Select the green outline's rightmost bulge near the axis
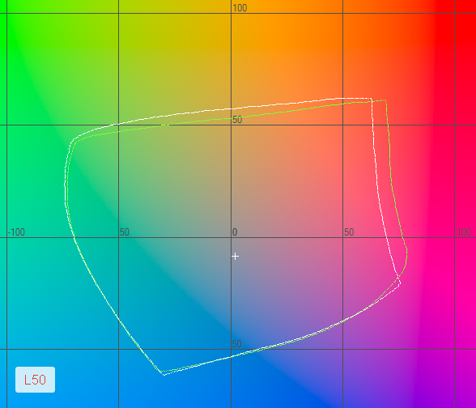Viewport: 476px width, 408px height. [x=406, y=252]
